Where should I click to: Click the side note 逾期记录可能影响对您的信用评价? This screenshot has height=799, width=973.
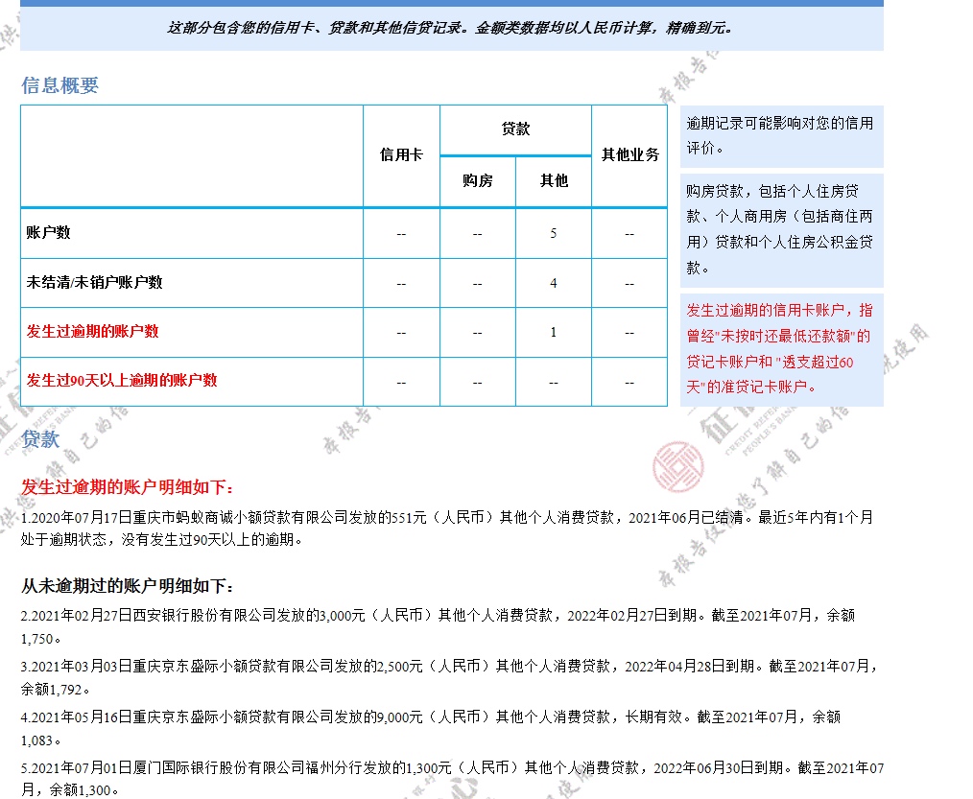(x=782, y=136)
